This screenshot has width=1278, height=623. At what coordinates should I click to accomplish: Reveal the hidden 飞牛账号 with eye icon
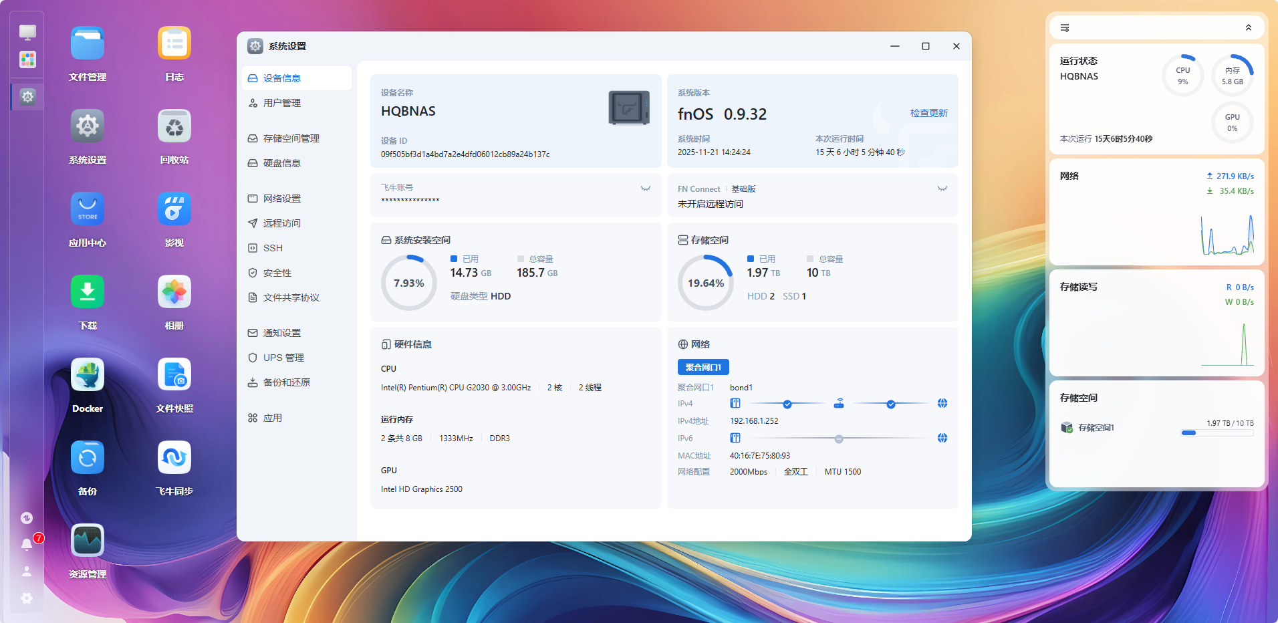(x=645, y=189)
